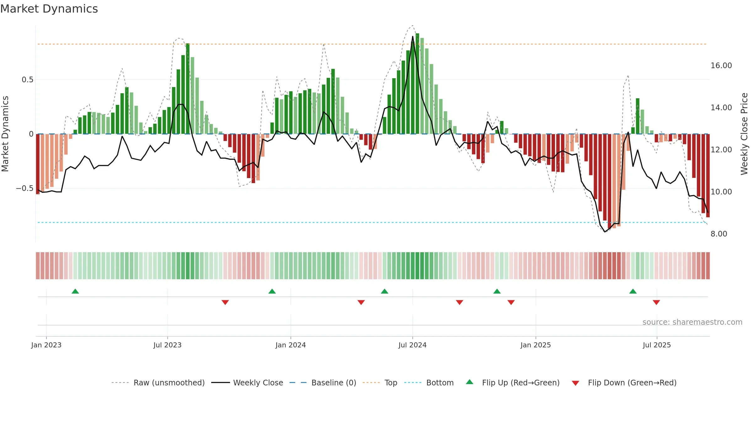Toggle the Weekly Close legend entry

pos(247,383)
